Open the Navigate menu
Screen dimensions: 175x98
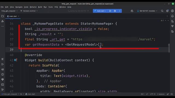(19, 7)
